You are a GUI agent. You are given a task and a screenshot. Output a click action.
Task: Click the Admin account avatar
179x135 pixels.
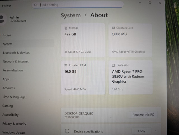[2, 19]
